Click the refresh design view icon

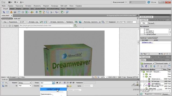pos(107,22)
